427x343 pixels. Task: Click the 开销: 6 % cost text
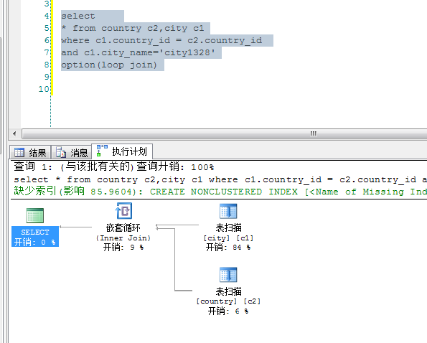tap(228, 311)
